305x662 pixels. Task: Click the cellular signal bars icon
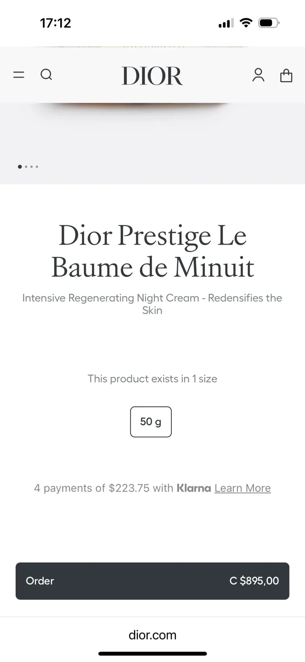click(225, 23)
